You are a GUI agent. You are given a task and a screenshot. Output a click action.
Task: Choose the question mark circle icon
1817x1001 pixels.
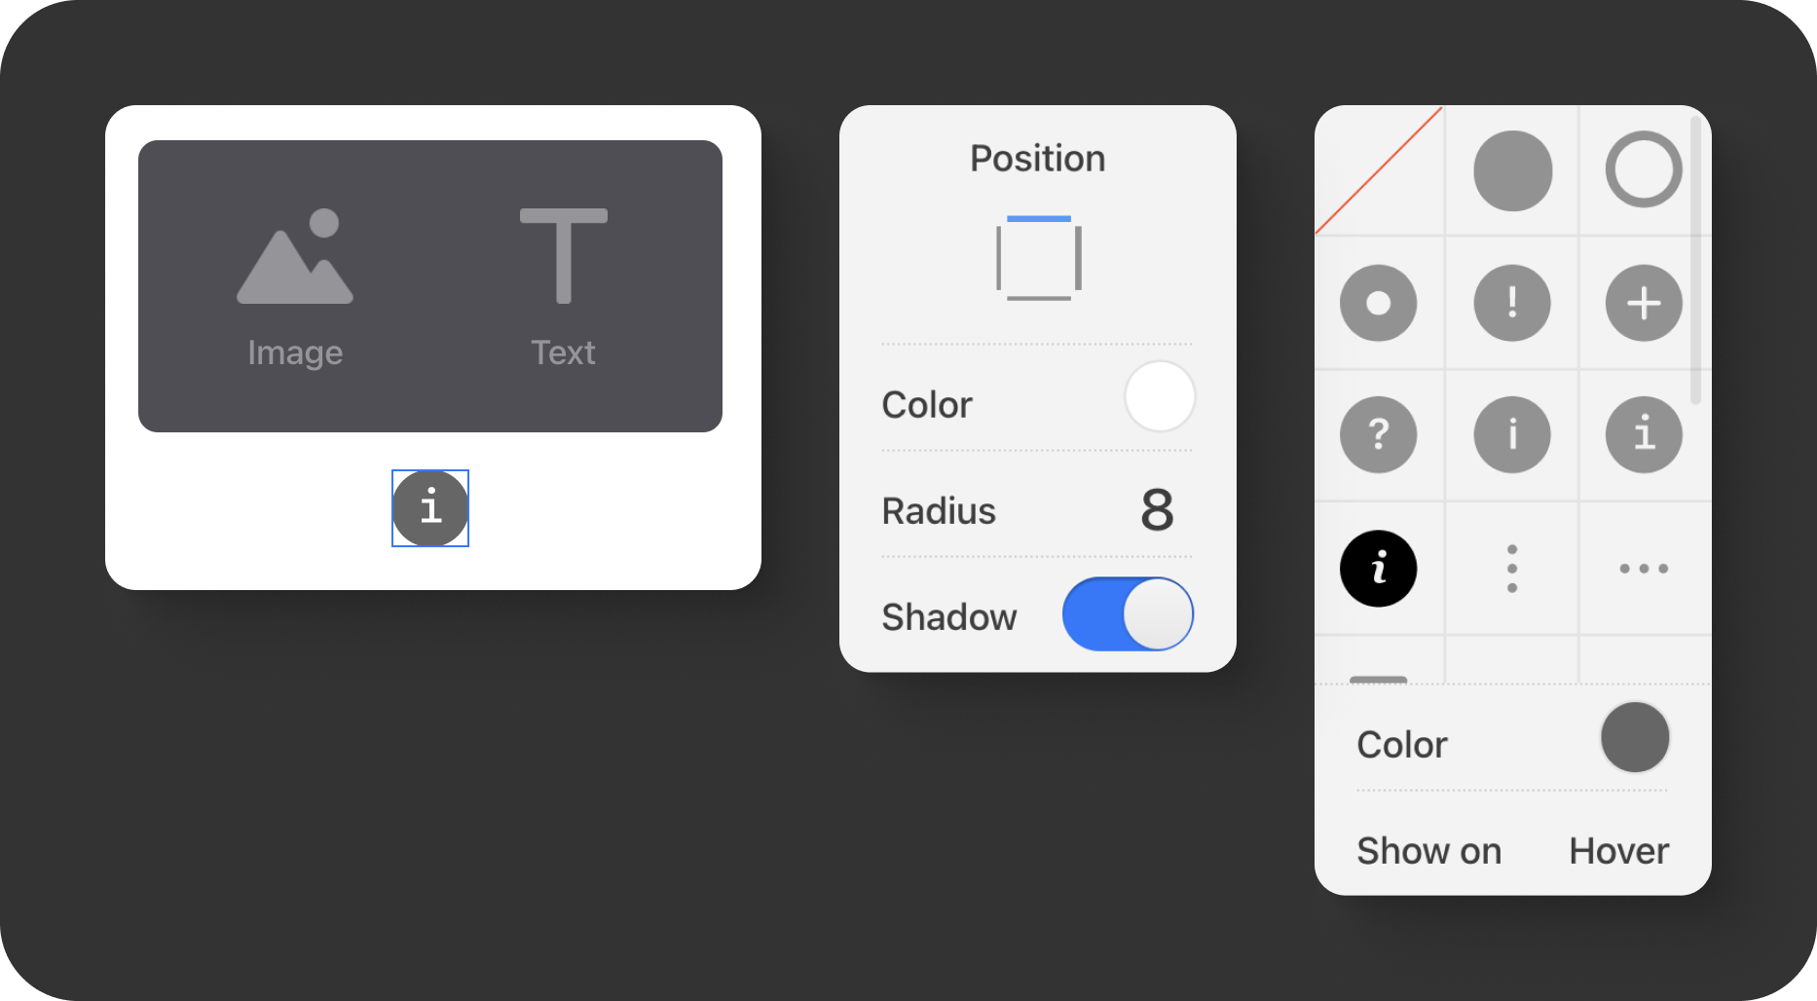click(x=1379, y=435)
